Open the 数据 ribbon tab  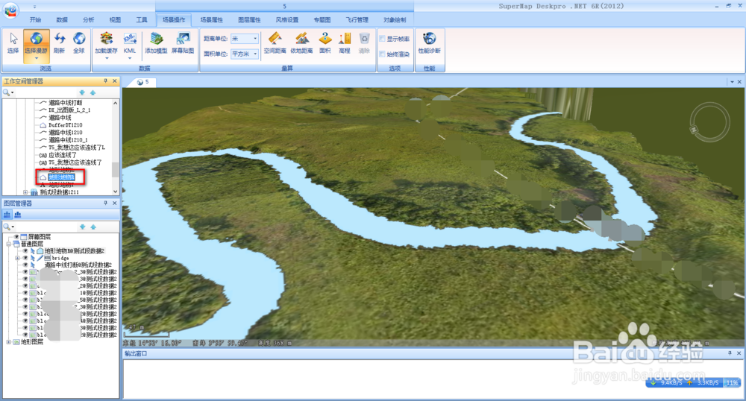point(62,20)
